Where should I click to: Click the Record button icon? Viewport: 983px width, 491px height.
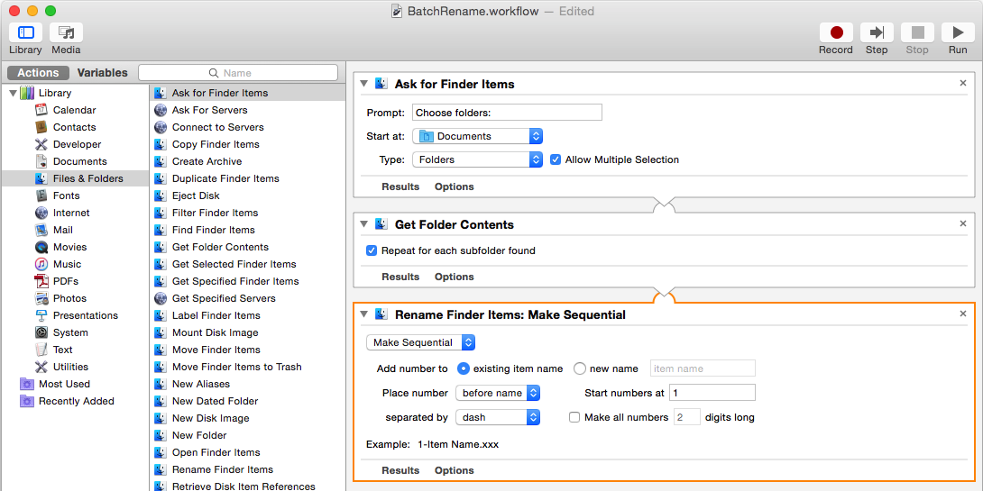point(836,33)
